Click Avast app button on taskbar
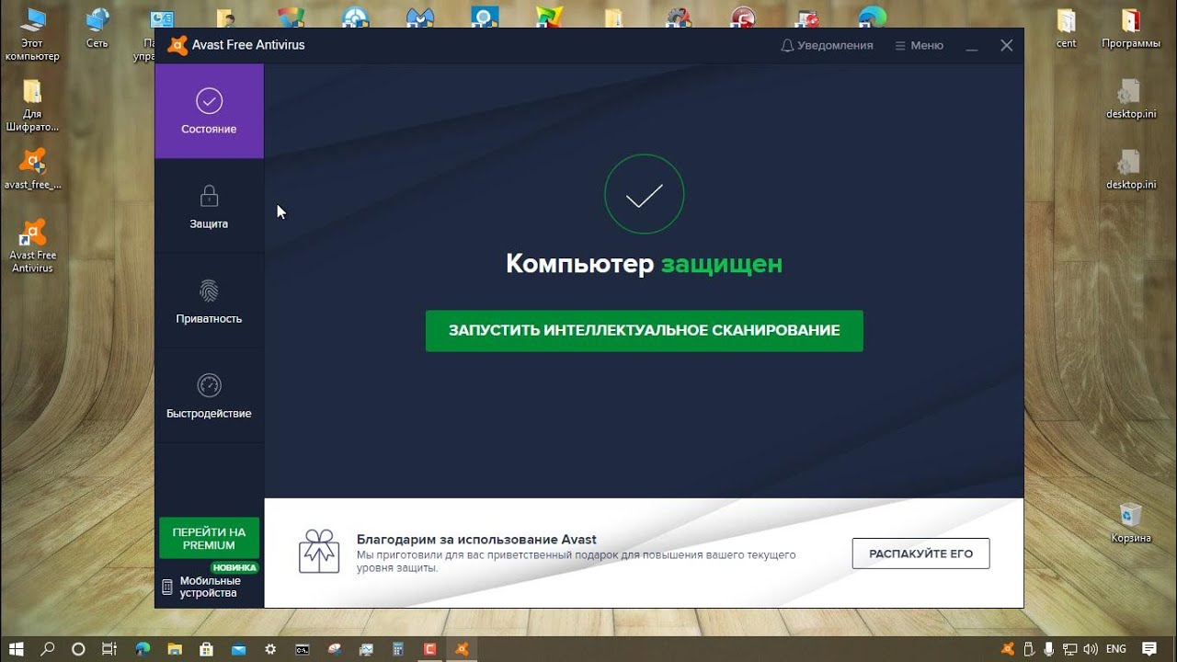Viewport: 1177px width, 662px height. click(x=462, y=649)
